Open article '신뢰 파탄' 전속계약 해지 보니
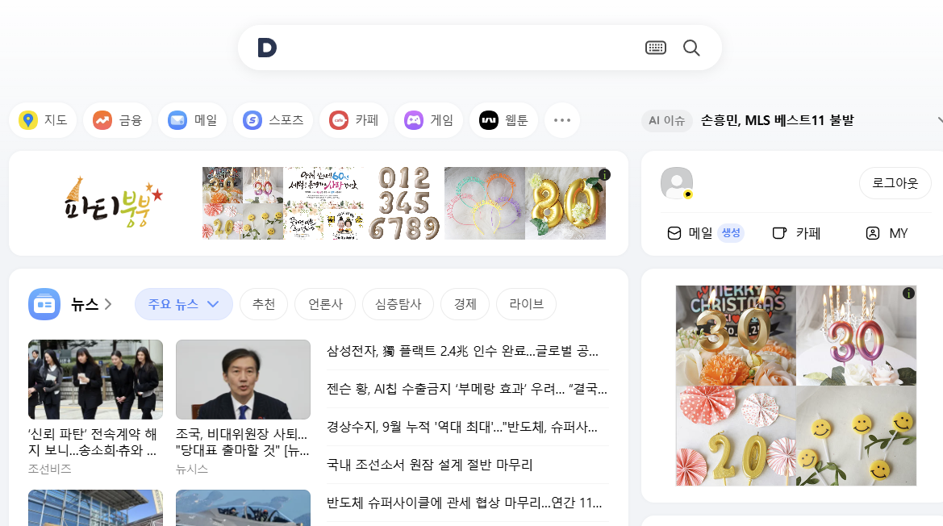The width and height of the screenshot is (943, 526). pos(93,442)
